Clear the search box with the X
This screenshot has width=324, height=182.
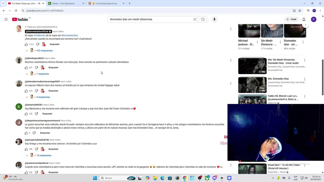click(195, 19)
